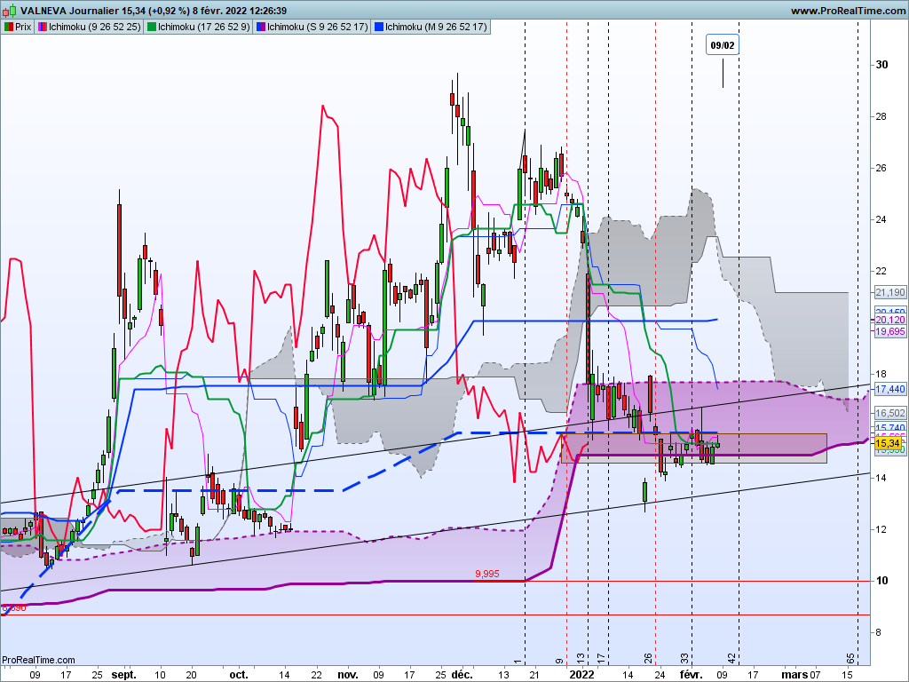Click the 17,440 blue price label
This screenshot has width=909, height=682.
click(889, 389)
